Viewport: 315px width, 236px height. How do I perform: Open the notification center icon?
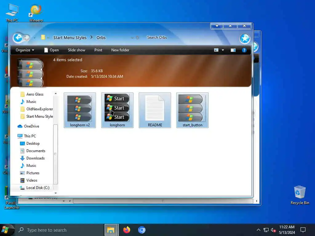303,230
